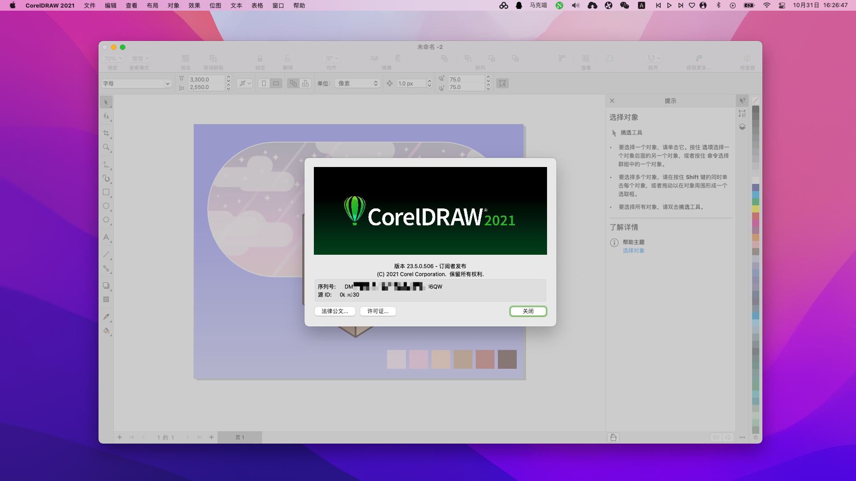
Task: Open the page size 字母 dropdown
Action: click(x=136, y=83)
